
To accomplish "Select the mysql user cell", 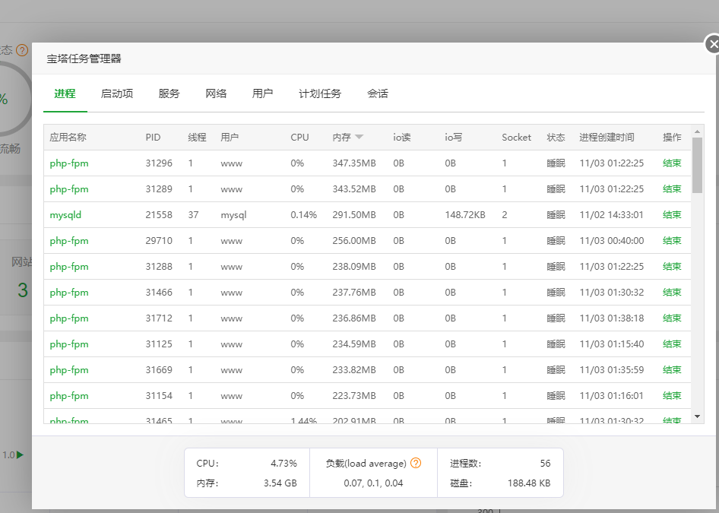I will [233, 215].
